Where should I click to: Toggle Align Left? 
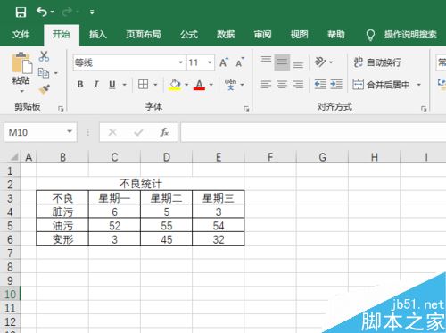pos(266,85)
